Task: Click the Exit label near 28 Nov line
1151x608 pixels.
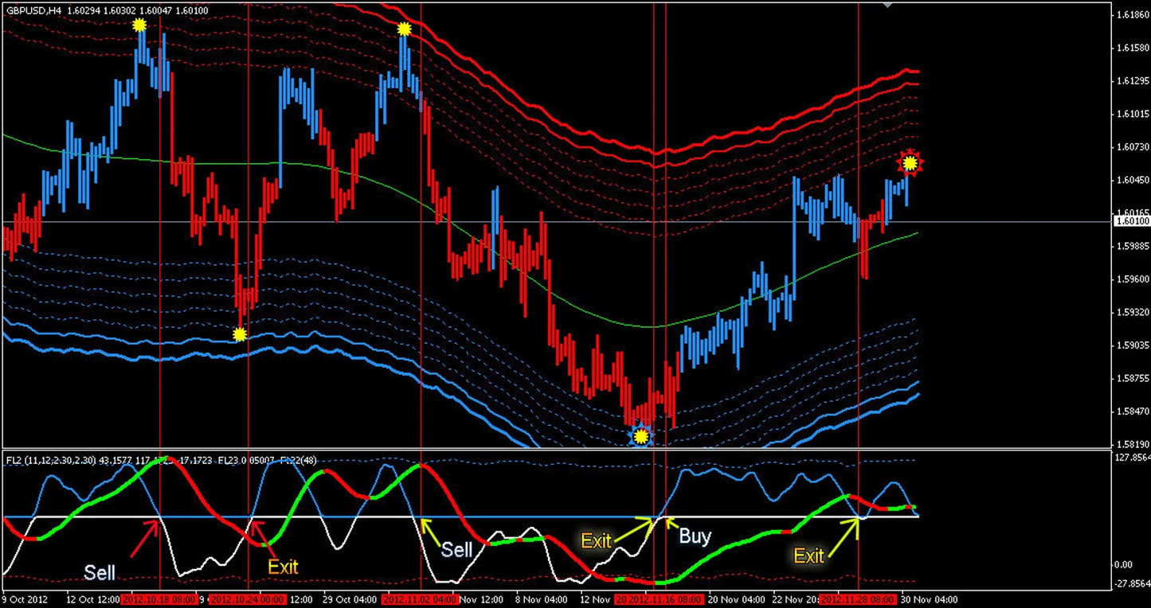Action: tap(808, 555)
